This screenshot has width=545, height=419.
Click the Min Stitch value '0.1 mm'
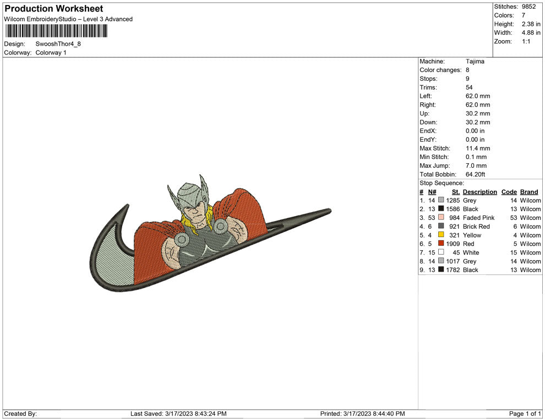[476, 157]
